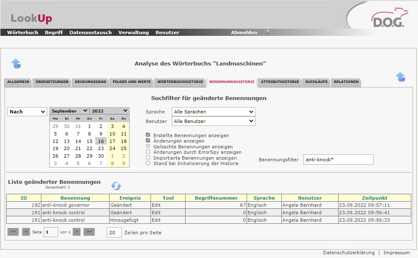Viewport: 418px width, 258px height.
Task: Click the blue up arrow above the Relationen tab
Action: coord(400,77)
